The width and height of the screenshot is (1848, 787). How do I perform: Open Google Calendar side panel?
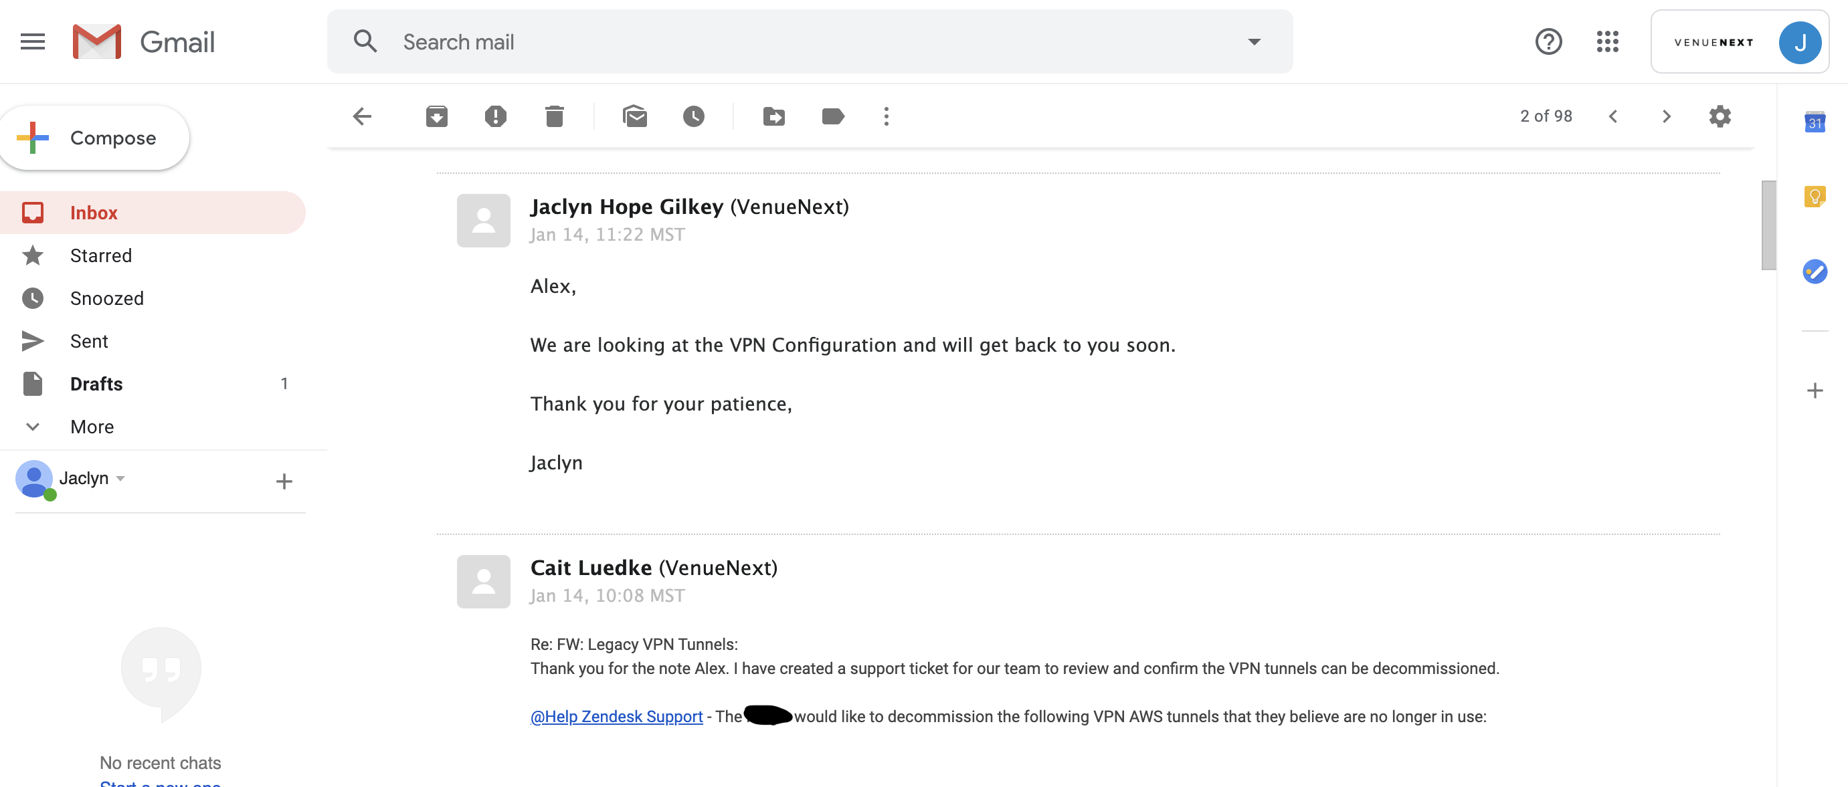tap(1815, 122)
